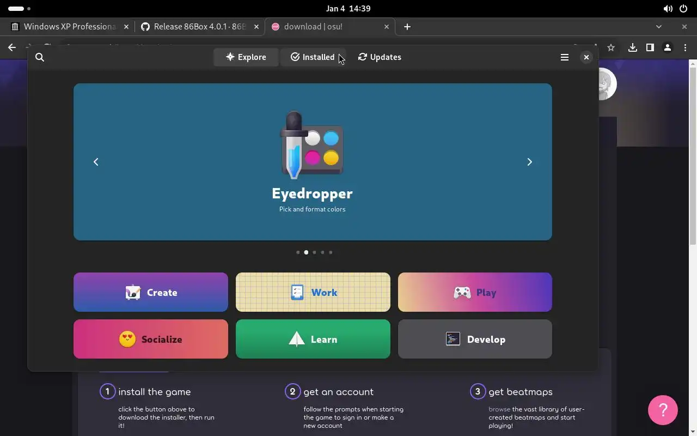Select the fifth carousel page dot
Screen dimensions: 697x436
point(331,252)
